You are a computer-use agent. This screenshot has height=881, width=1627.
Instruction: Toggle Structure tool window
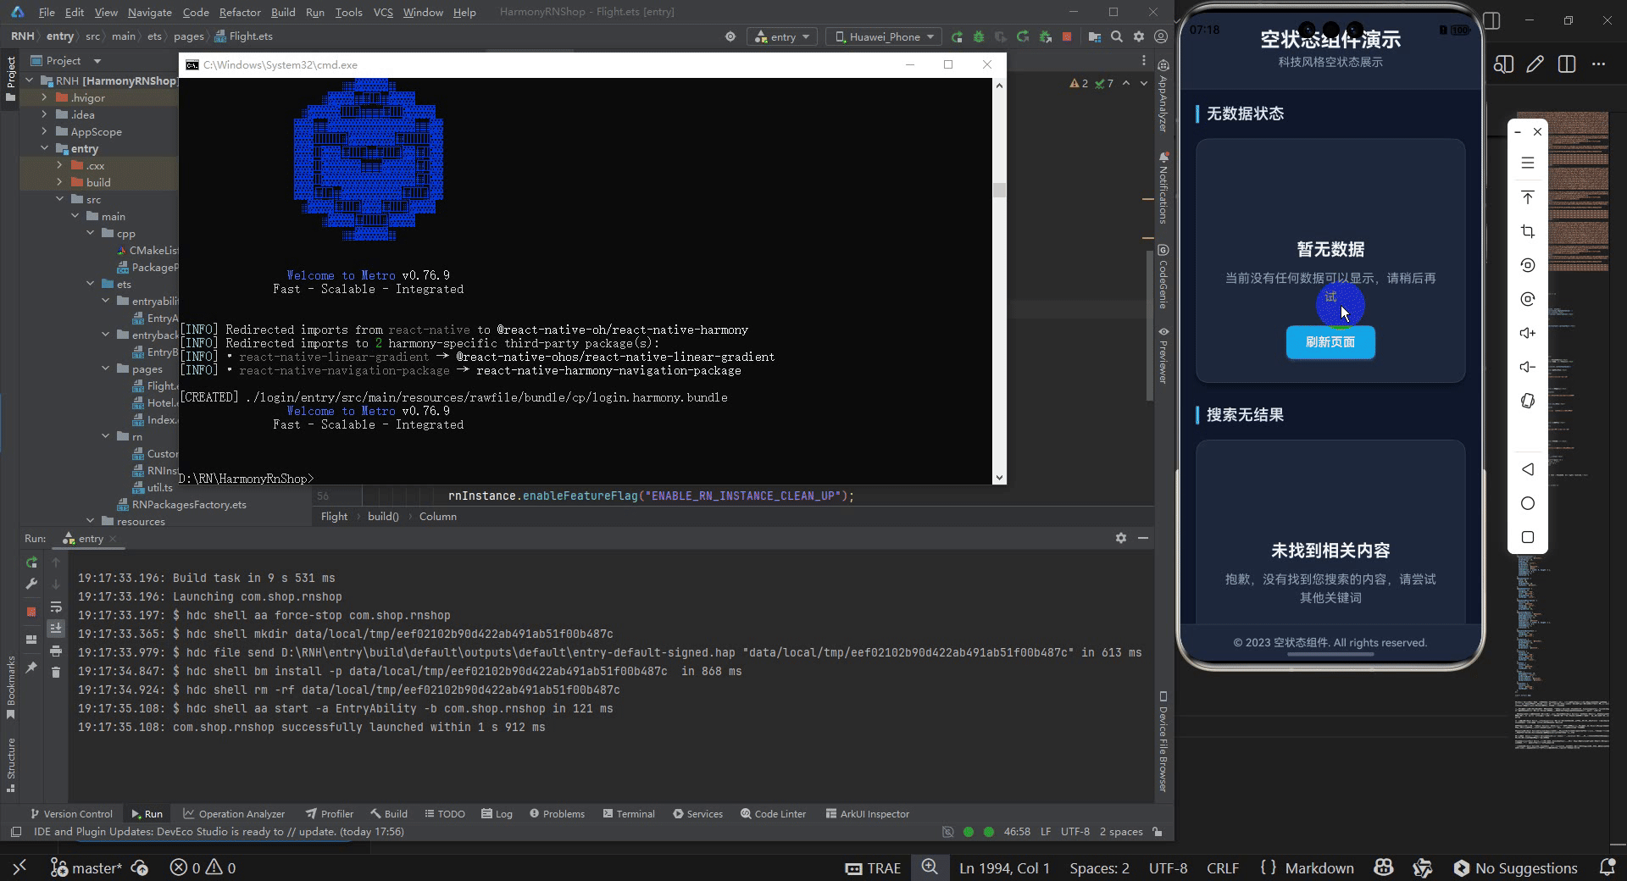pyautogui.click(x=10, y=765)
